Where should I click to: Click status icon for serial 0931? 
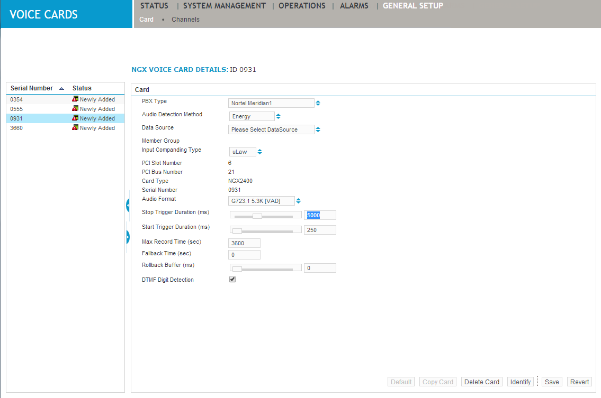tap(75, 118)
